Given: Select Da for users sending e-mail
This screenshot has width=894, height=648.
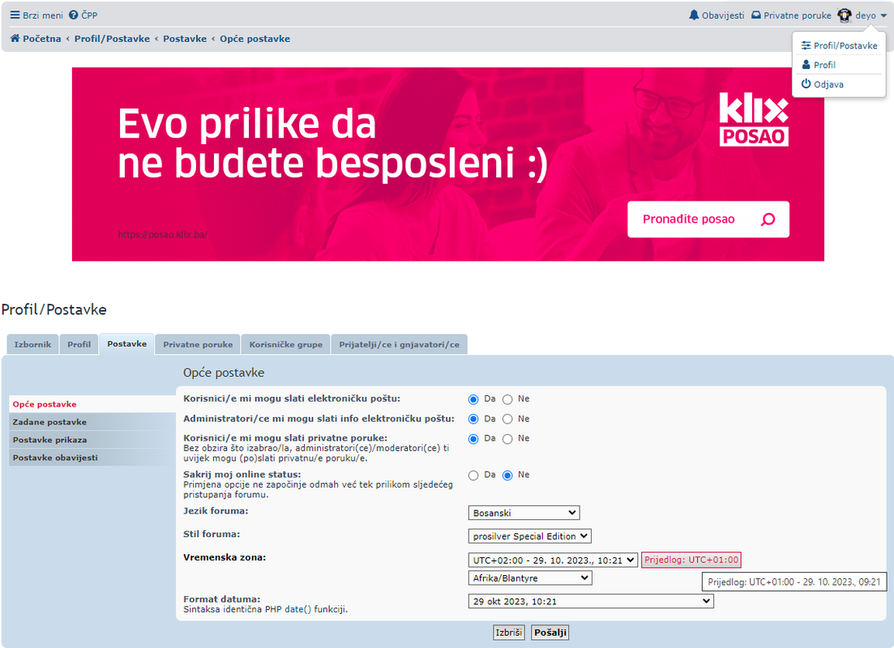Looking at the screenshot, I should pyautogui.click(x=473, y=399).
